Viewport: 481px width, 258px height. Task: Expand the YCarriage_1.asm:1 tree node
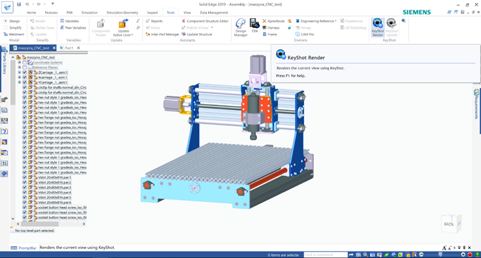[20, 82]
